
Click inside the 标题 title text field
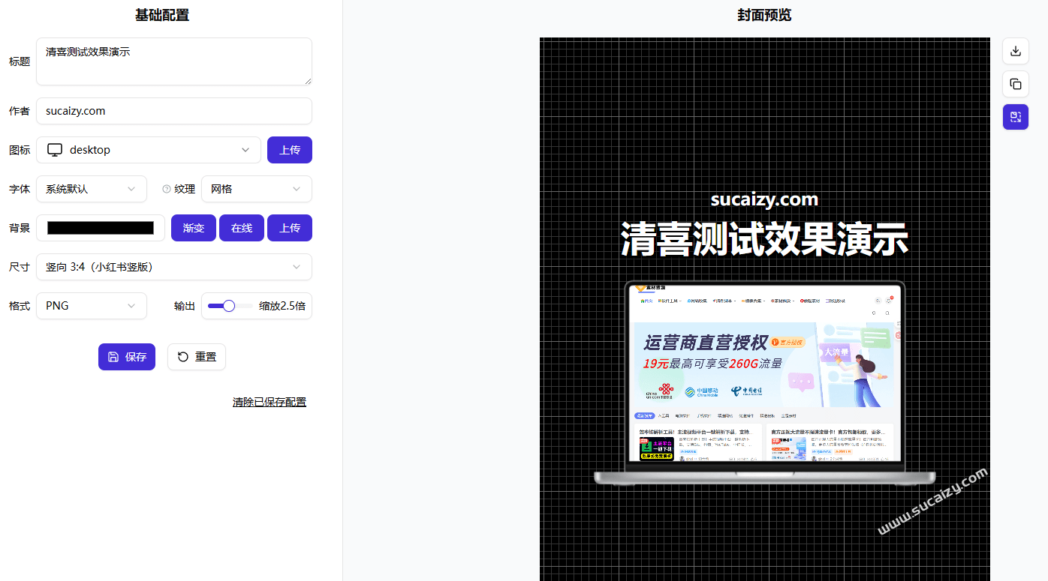(x=173, y=61)
